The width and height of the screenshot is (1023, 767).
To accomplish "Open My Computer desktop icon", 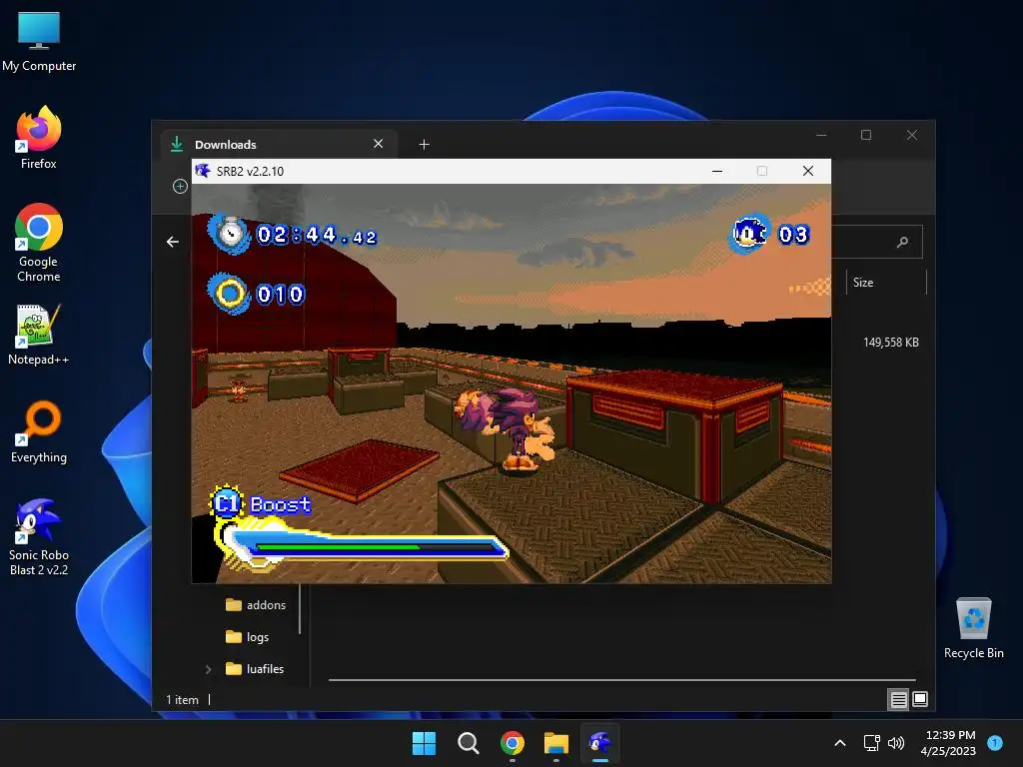I will [39, 42].
